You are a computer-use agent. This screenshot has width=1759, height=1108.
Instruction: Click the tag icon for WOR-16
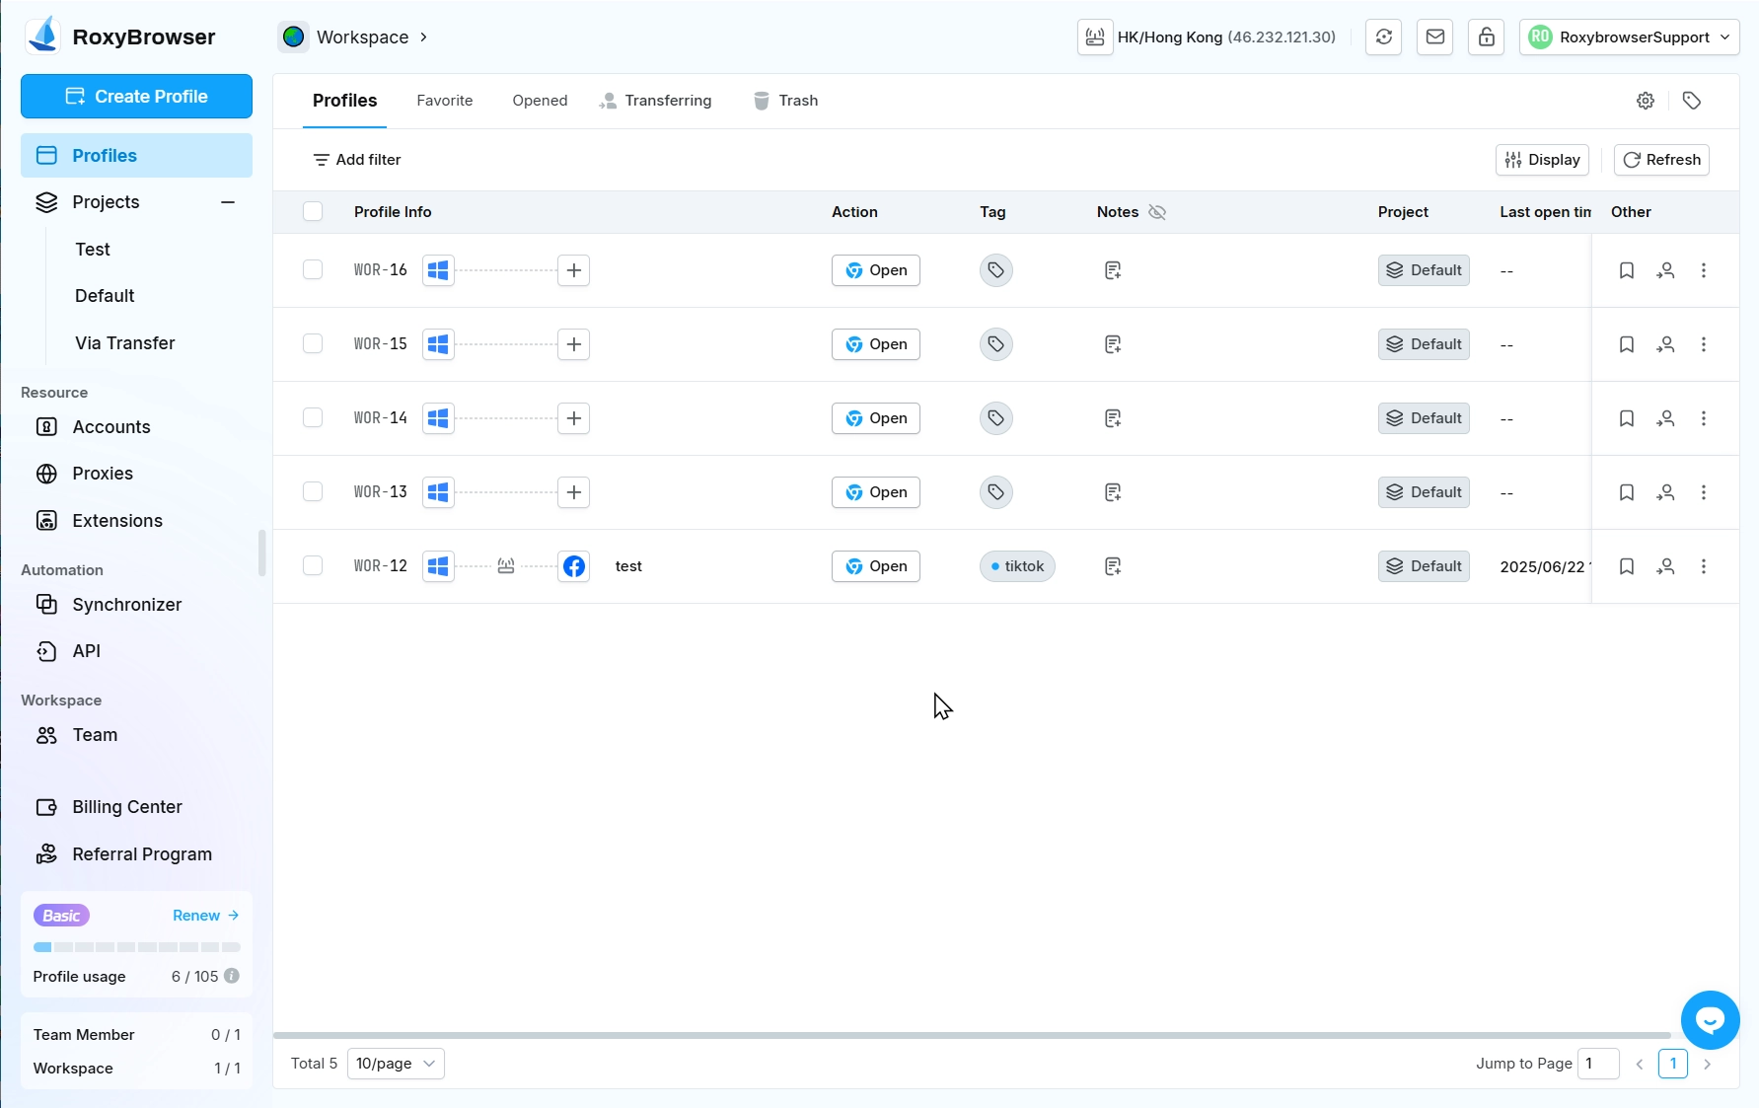click(995, 270)
